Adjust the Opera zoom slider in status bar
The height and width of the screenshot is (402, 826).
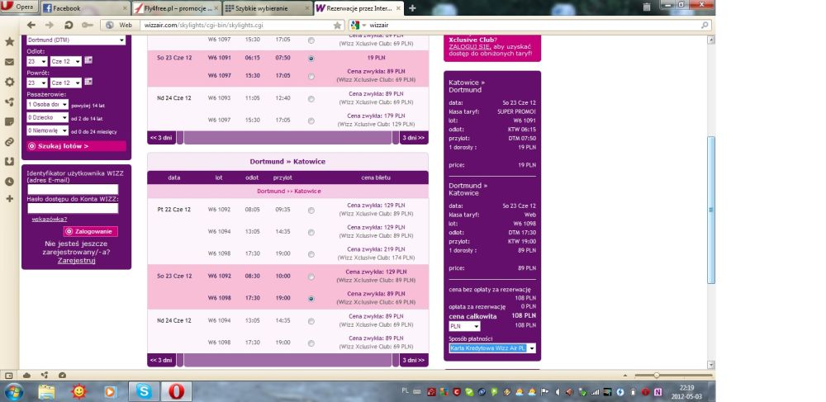tap(657, 375)
